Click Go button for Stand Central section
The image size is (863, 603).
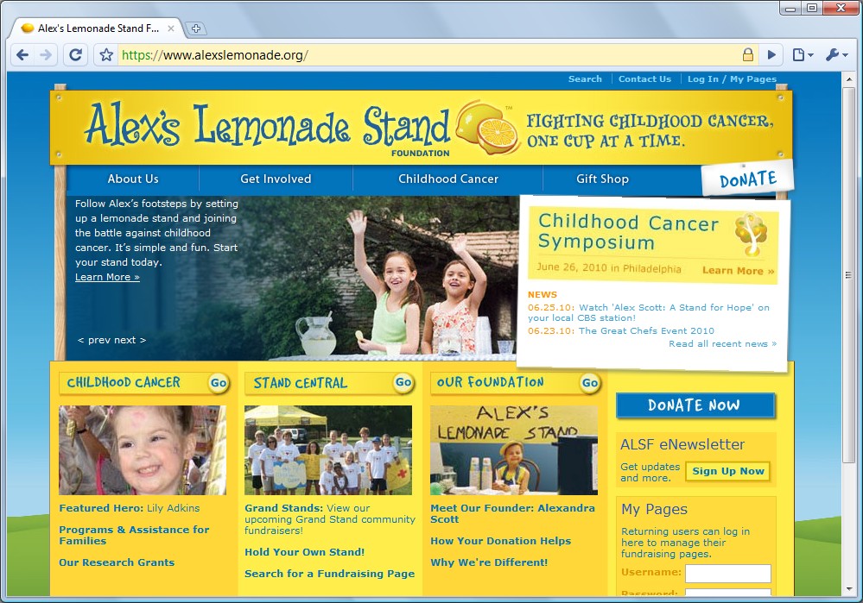click(x=403, y=382)
